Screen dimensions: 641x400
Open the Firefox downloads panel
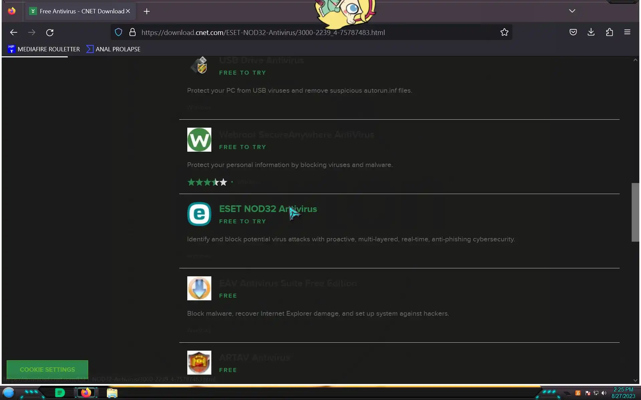tap(591, 32)
